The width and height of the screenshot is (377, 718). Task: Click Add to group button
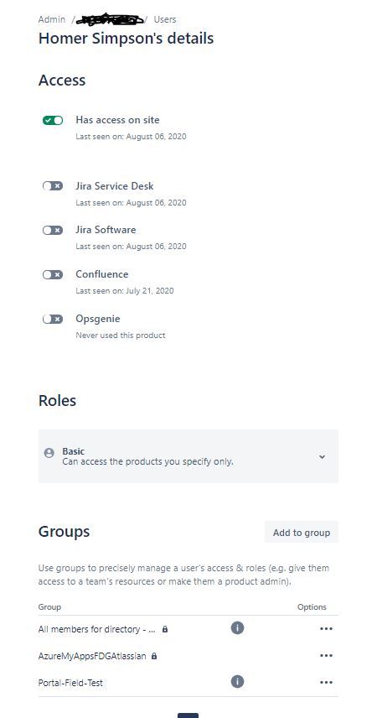(x=302, y=533)
